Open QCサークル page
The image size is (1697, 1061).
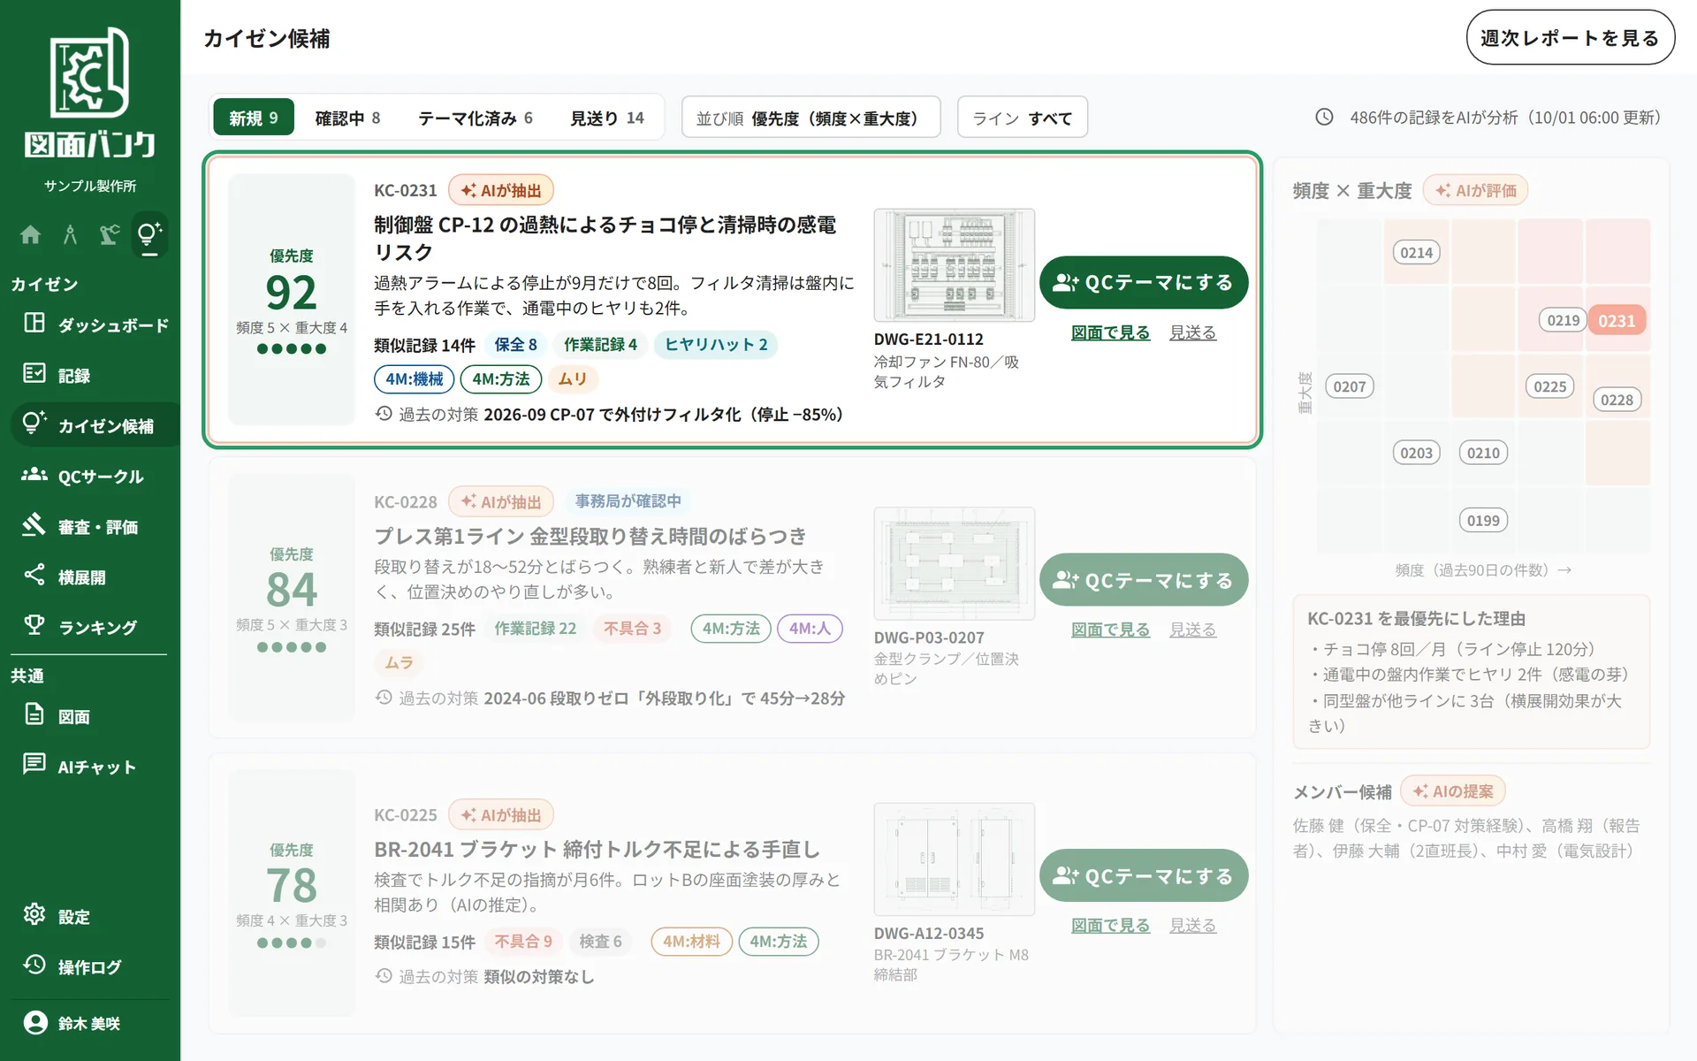95,476
